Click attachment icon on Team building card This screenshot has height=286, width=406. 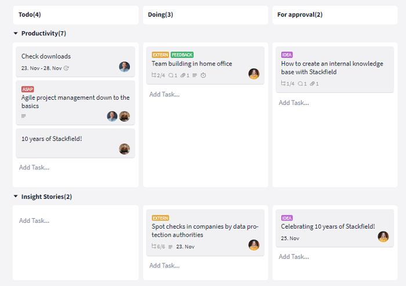(x=182, y=75)
